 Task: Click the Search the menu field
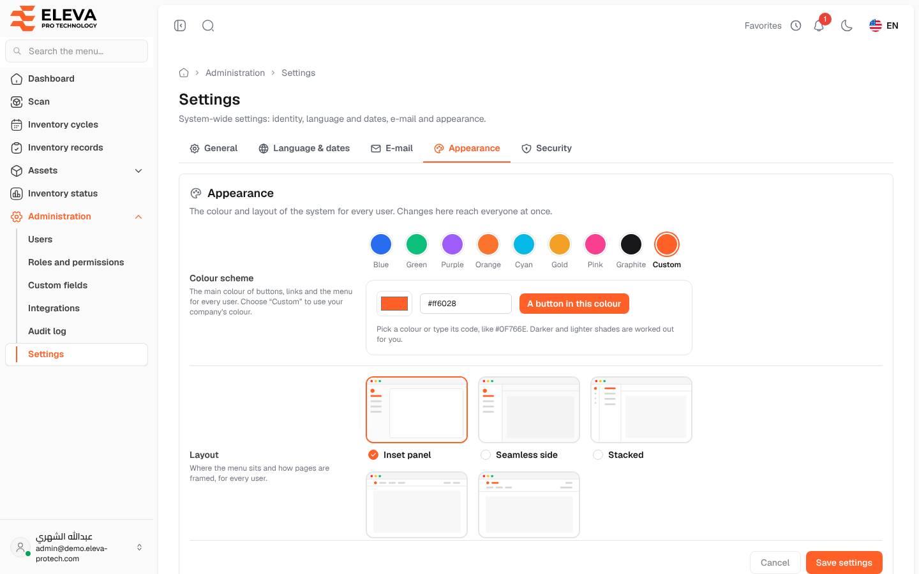(x=77, y=51)
